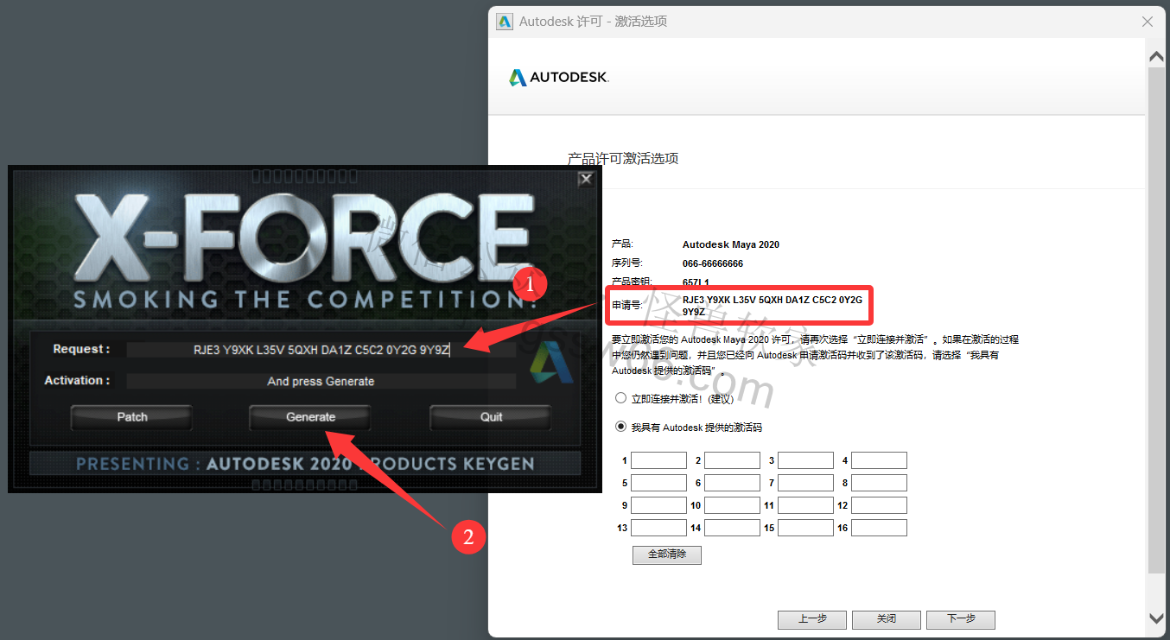Click activation code field 16

pyautogui.click(x=879, y=528)
